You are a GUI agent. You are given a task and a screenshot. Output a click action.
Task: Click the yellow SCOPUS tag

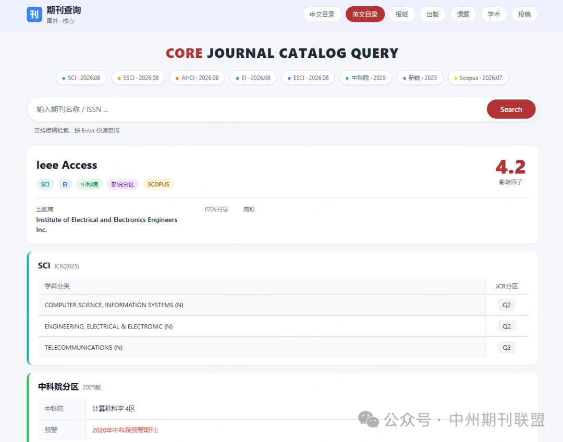(158, 184)
